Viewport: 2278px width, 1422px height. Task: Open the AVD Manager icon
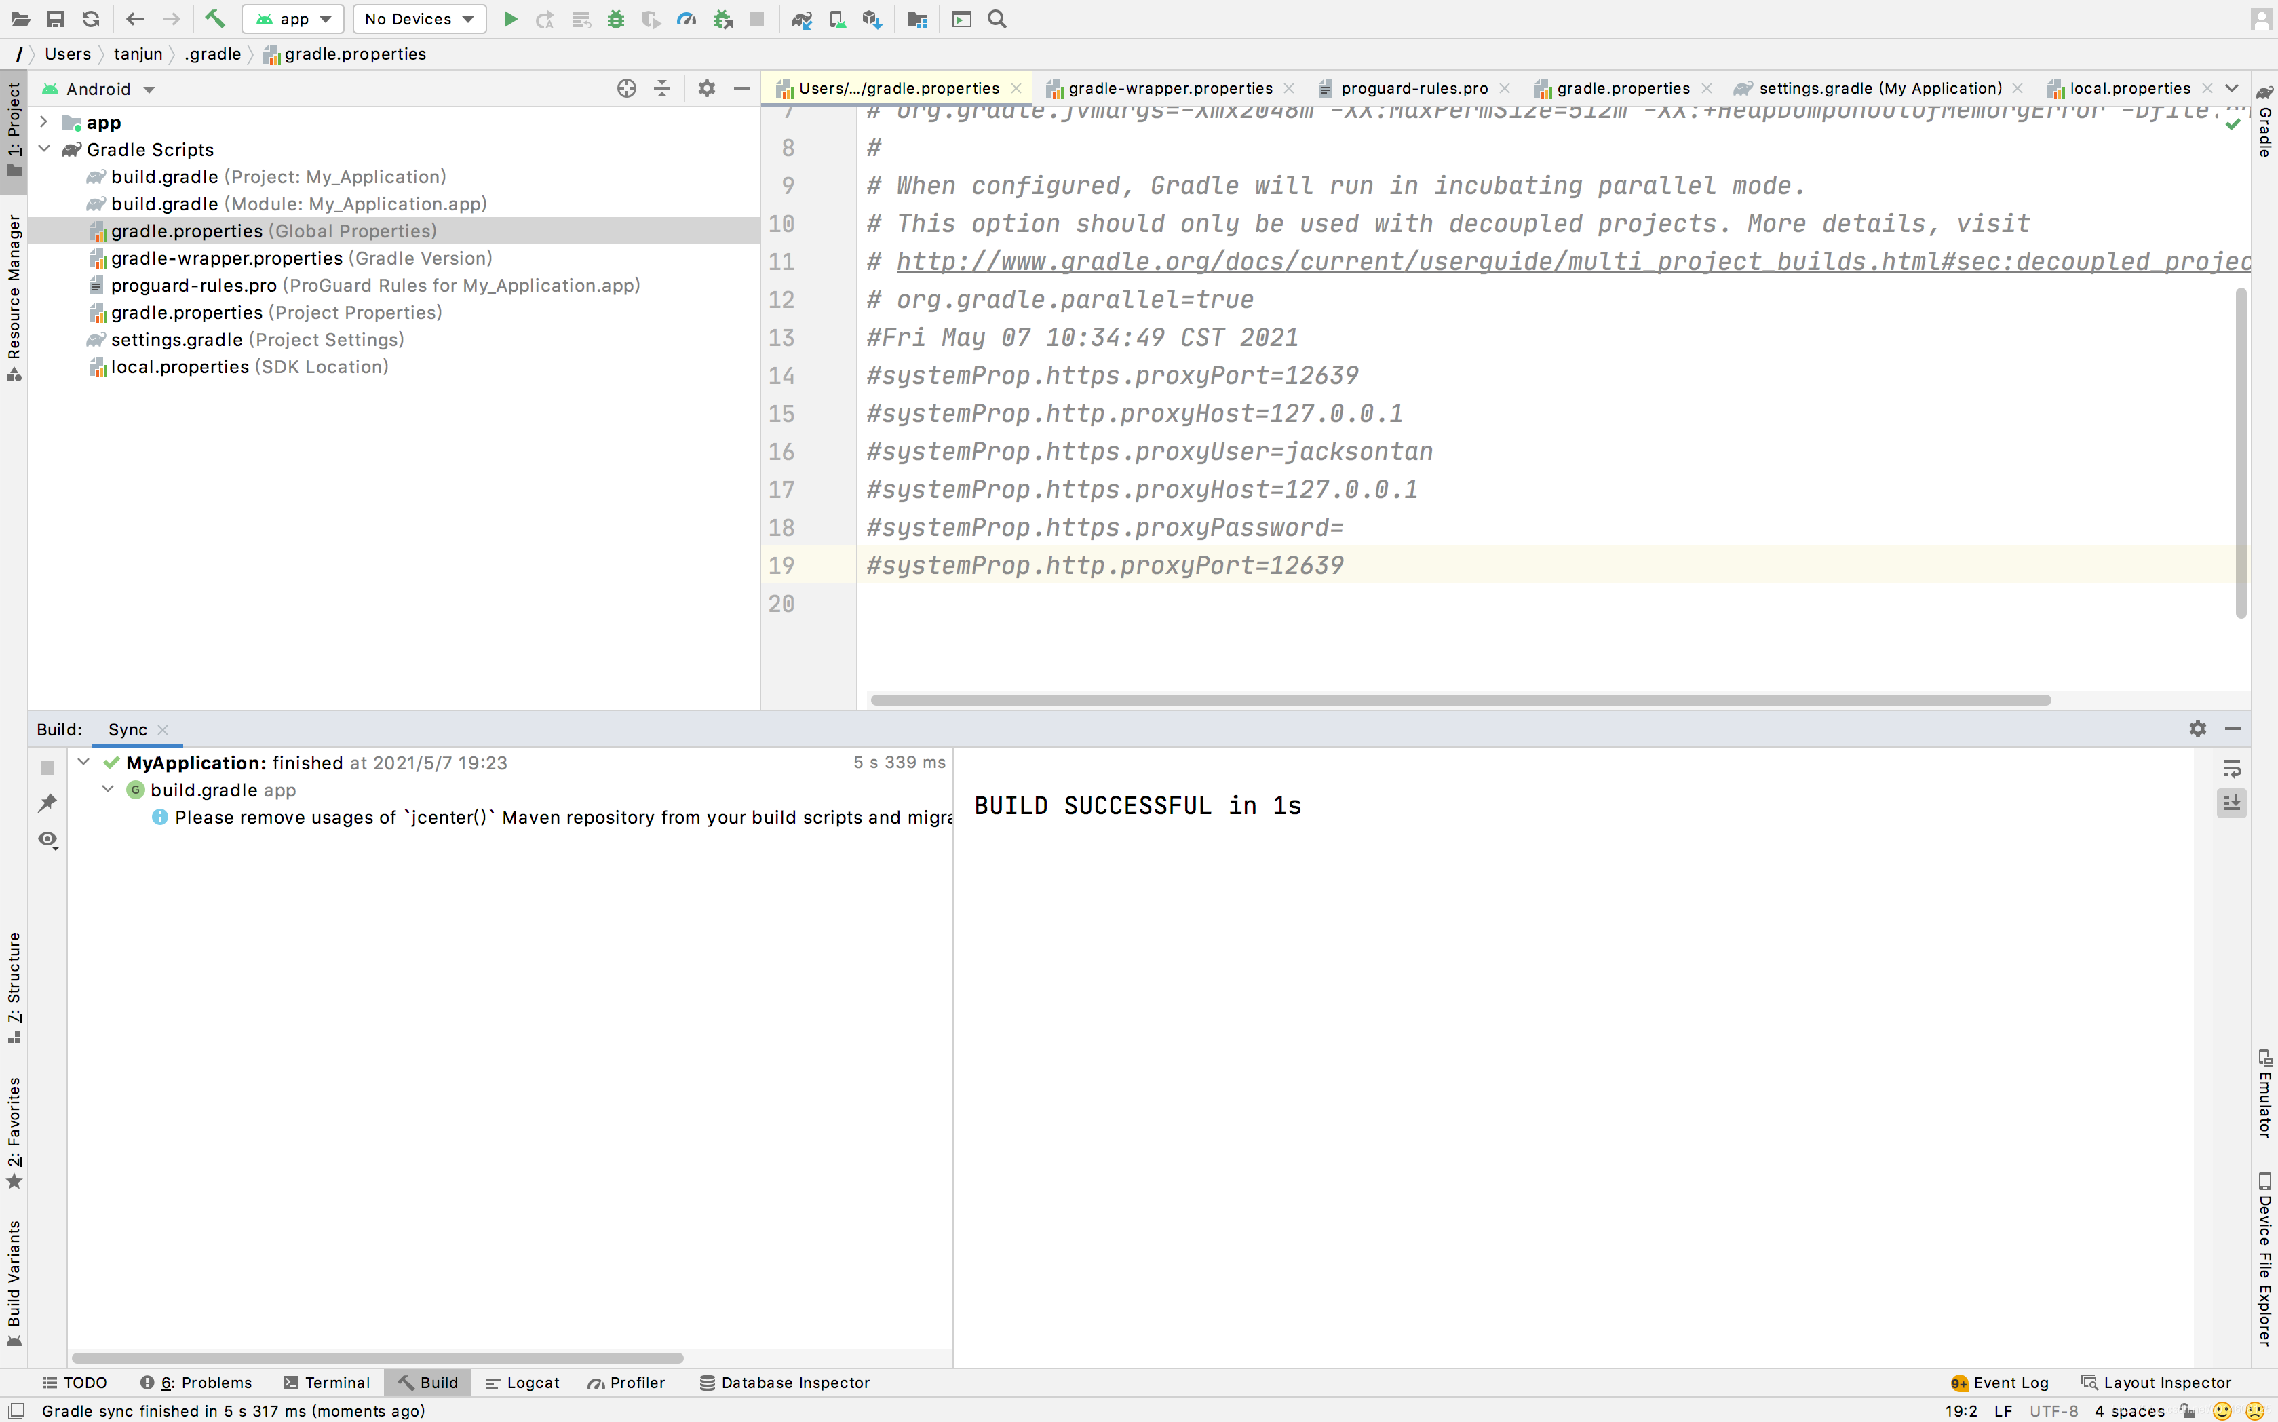pos(836,19)
